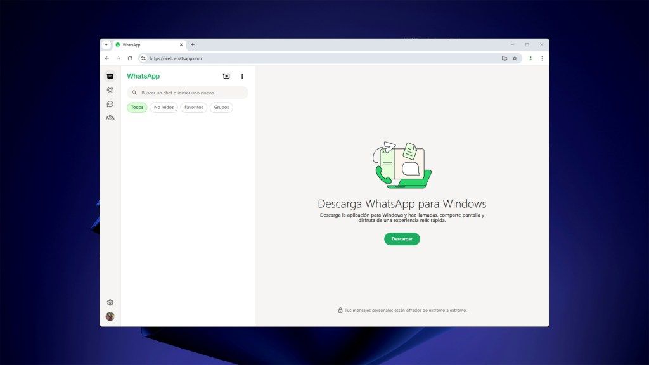Open the Chrome three-dot menu
This screenshot has width=649, height=365.
pos(543,58)
